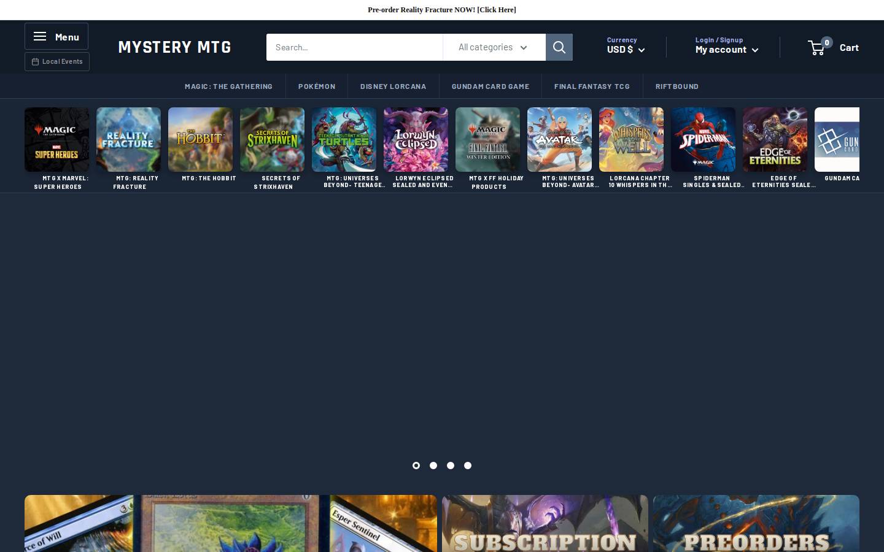Open the Preorders promo banner

756,524
